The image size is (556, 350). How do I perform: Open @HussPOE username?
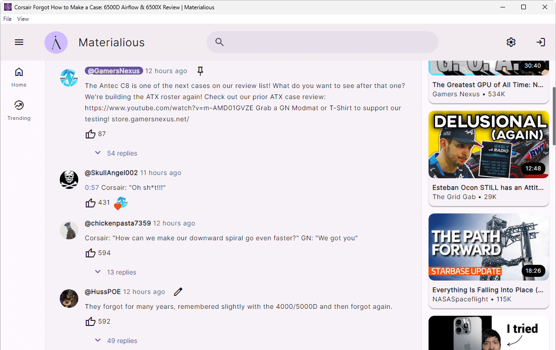(x=103, y=292)
